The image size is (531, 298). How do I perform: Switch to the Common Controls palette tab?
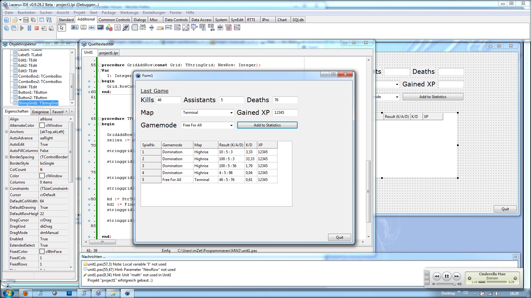[x=114, y=20]
